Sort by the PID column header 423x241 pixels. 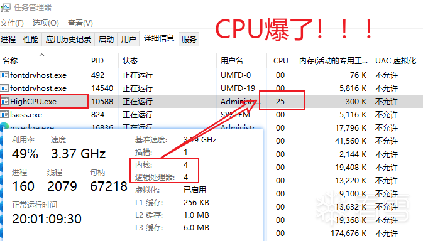[x=103, y=61]
